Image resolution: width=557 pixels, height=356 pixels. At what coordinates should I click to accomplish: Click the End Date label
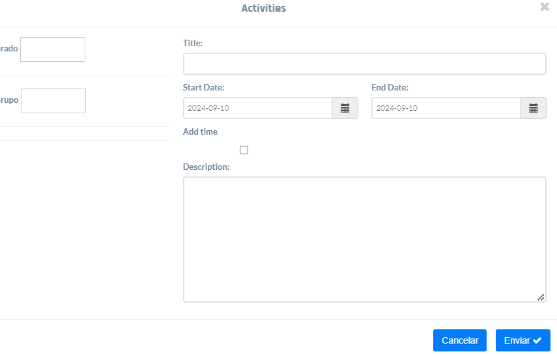pyautogui.click(x=390, y=87)
